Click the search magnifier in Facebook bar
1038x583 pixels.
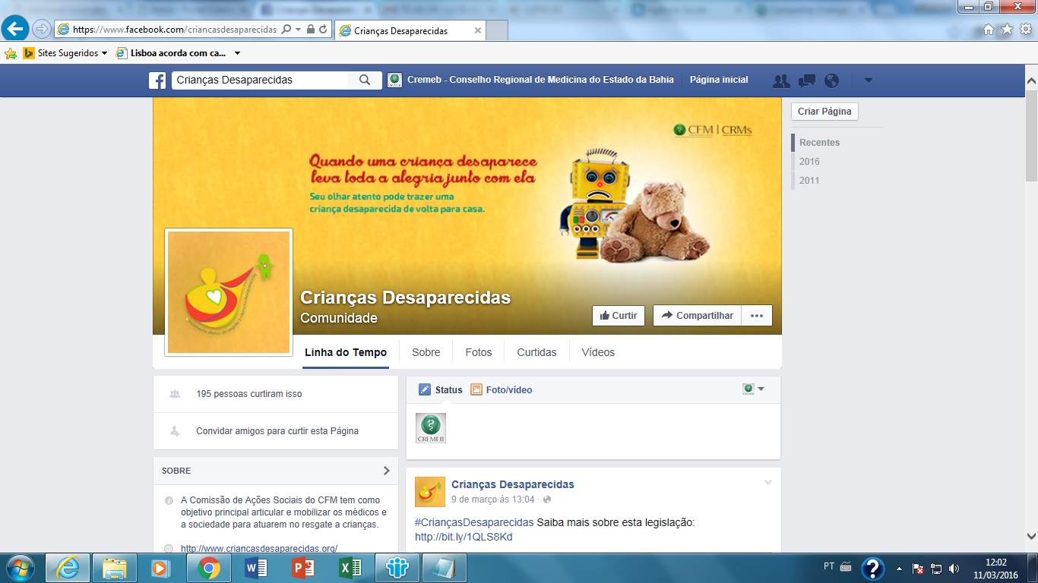click(365, 80)
